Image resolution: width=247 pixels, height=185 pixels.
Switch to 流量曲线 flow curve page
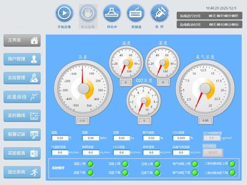tap(22, 97)
